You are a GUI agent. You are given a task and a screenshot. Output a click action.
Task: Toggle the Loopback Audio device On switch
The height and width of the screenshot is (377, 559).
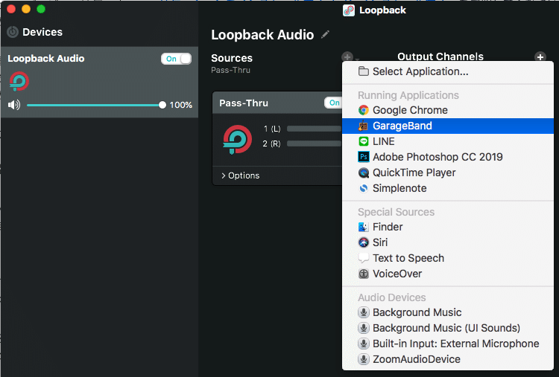(x=176, y=59)
